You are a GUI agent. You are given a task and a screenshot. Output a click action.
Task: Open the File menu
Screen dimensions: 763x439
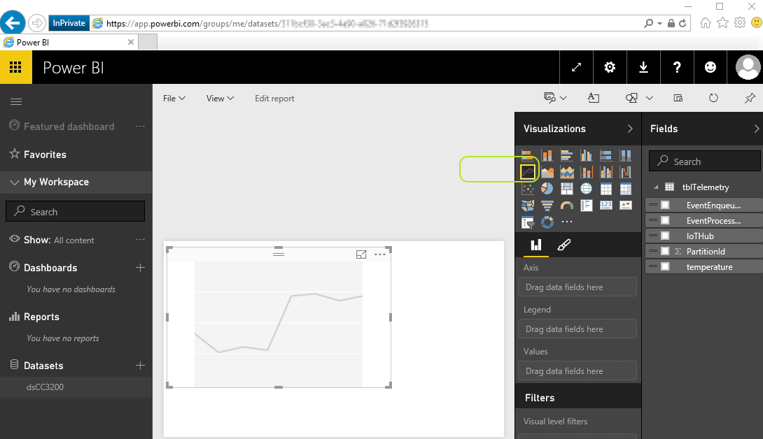coord(174,98)
